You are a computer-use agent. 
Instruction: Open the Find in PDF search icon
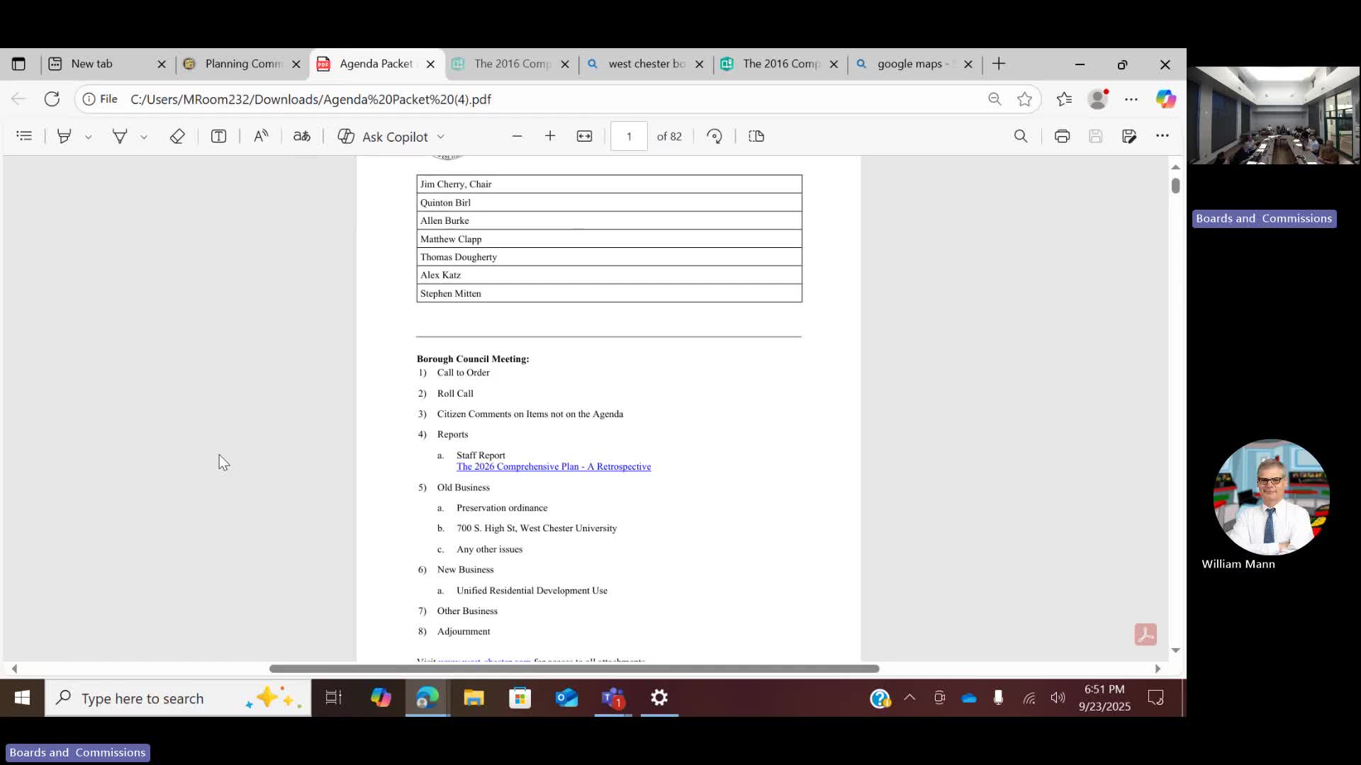pyautogui.click(x=1021, y=136)
